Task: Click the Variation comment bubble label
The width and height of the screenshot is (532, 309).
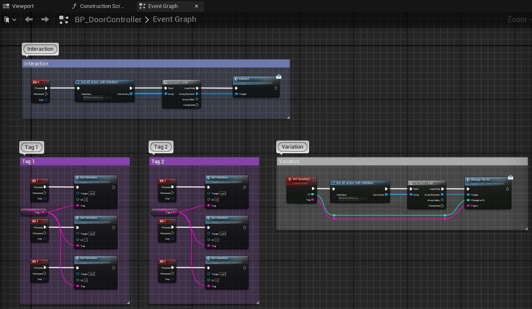Action: 292,147
